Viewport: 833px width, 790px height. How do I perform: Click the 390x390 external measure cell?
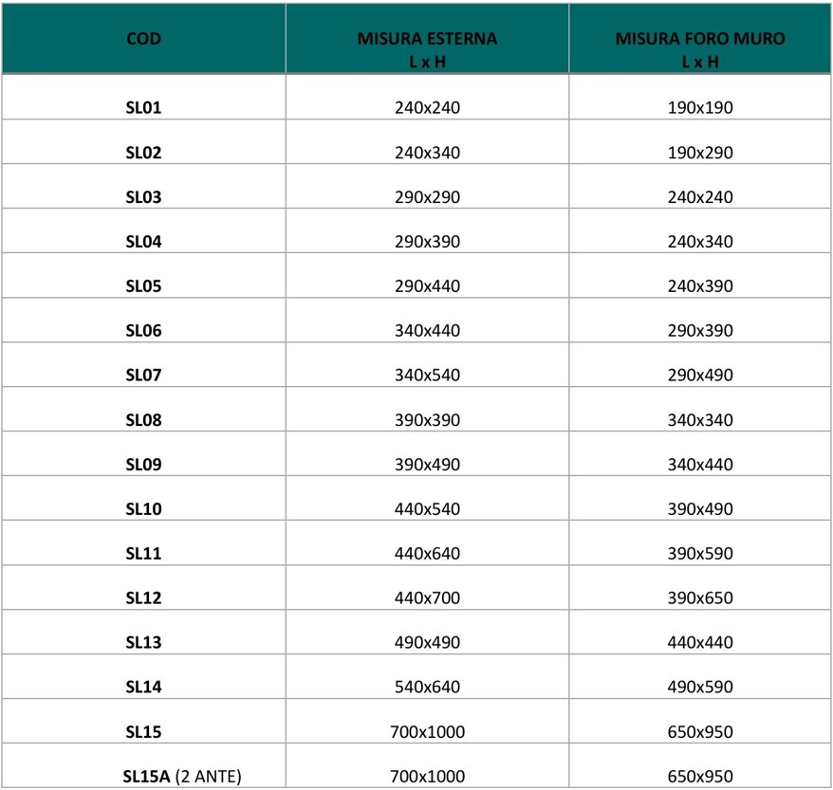pyautogui.click(x=427, y=420)
